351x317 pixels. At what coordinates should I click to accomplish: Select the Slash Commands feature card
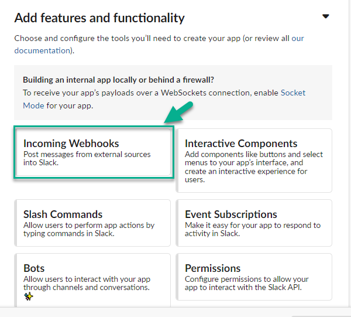tap(92, 223)
